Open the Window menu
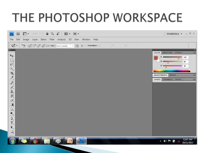Image resolution: width=205 pixels, height=153 pixels. tap(86, 39)
